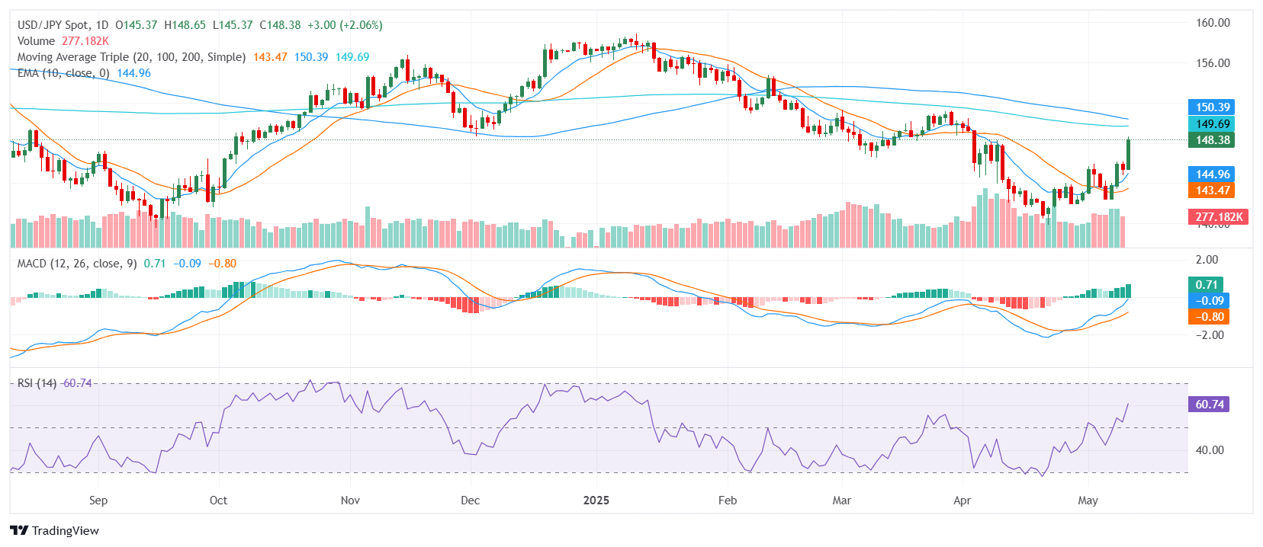Select the Moving Average Triple indicator legend
1263x547 pixels.
(x=131, y=57)
